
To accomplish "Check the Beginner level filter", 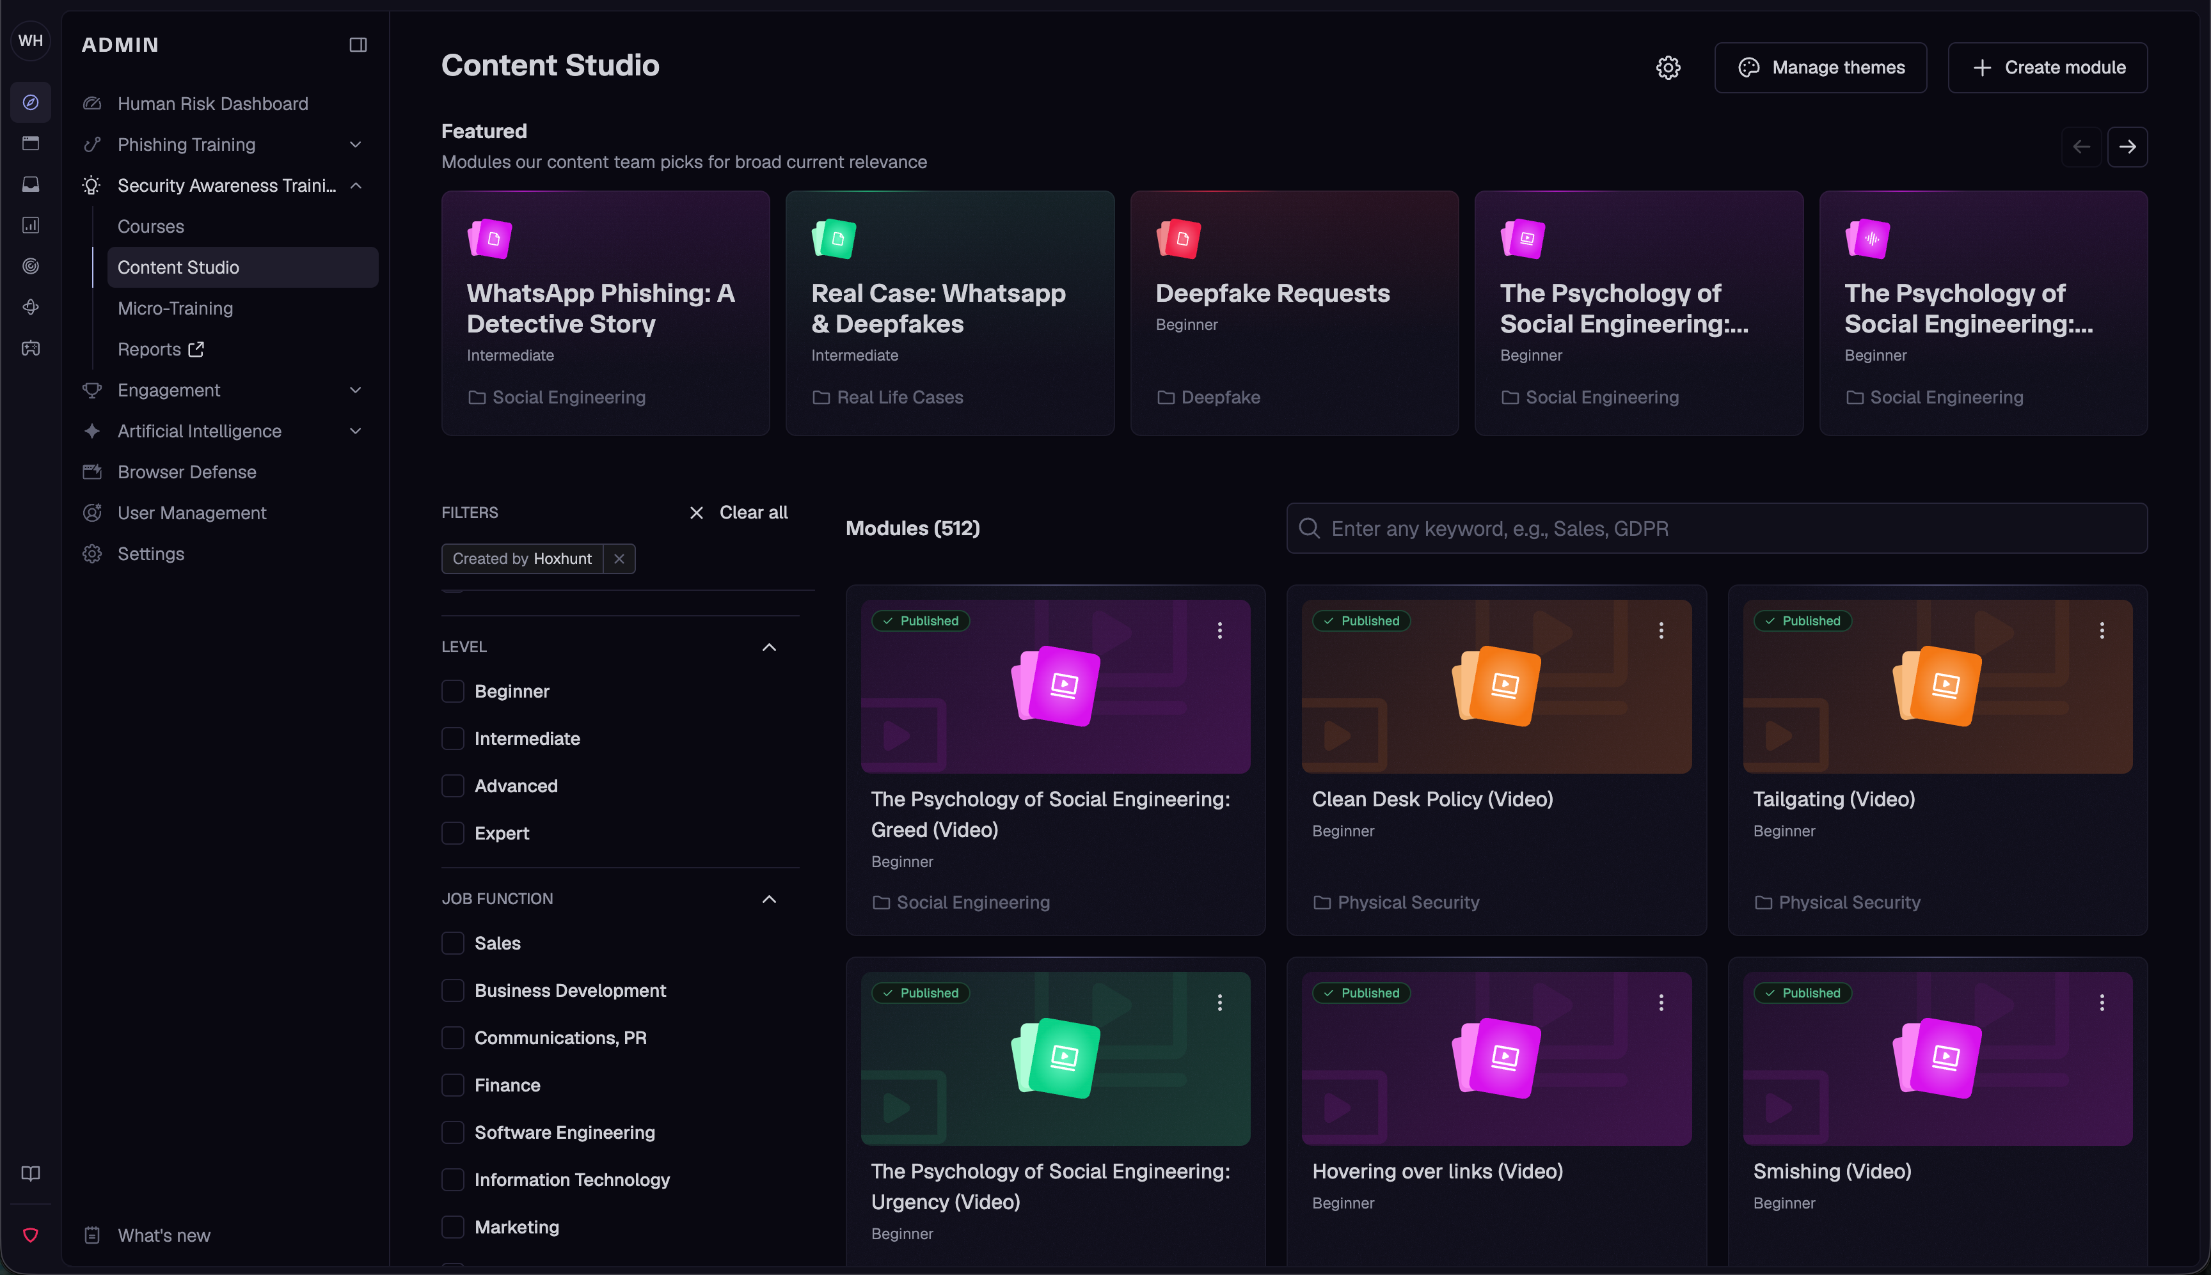I will pos(453,691).
